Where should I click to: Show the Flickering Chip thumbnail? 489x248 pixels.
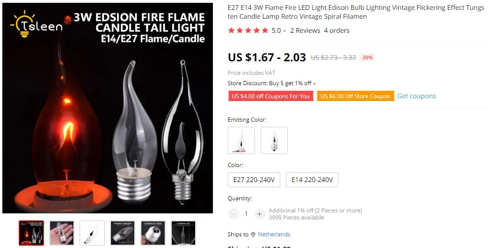(x=183, y=233)
